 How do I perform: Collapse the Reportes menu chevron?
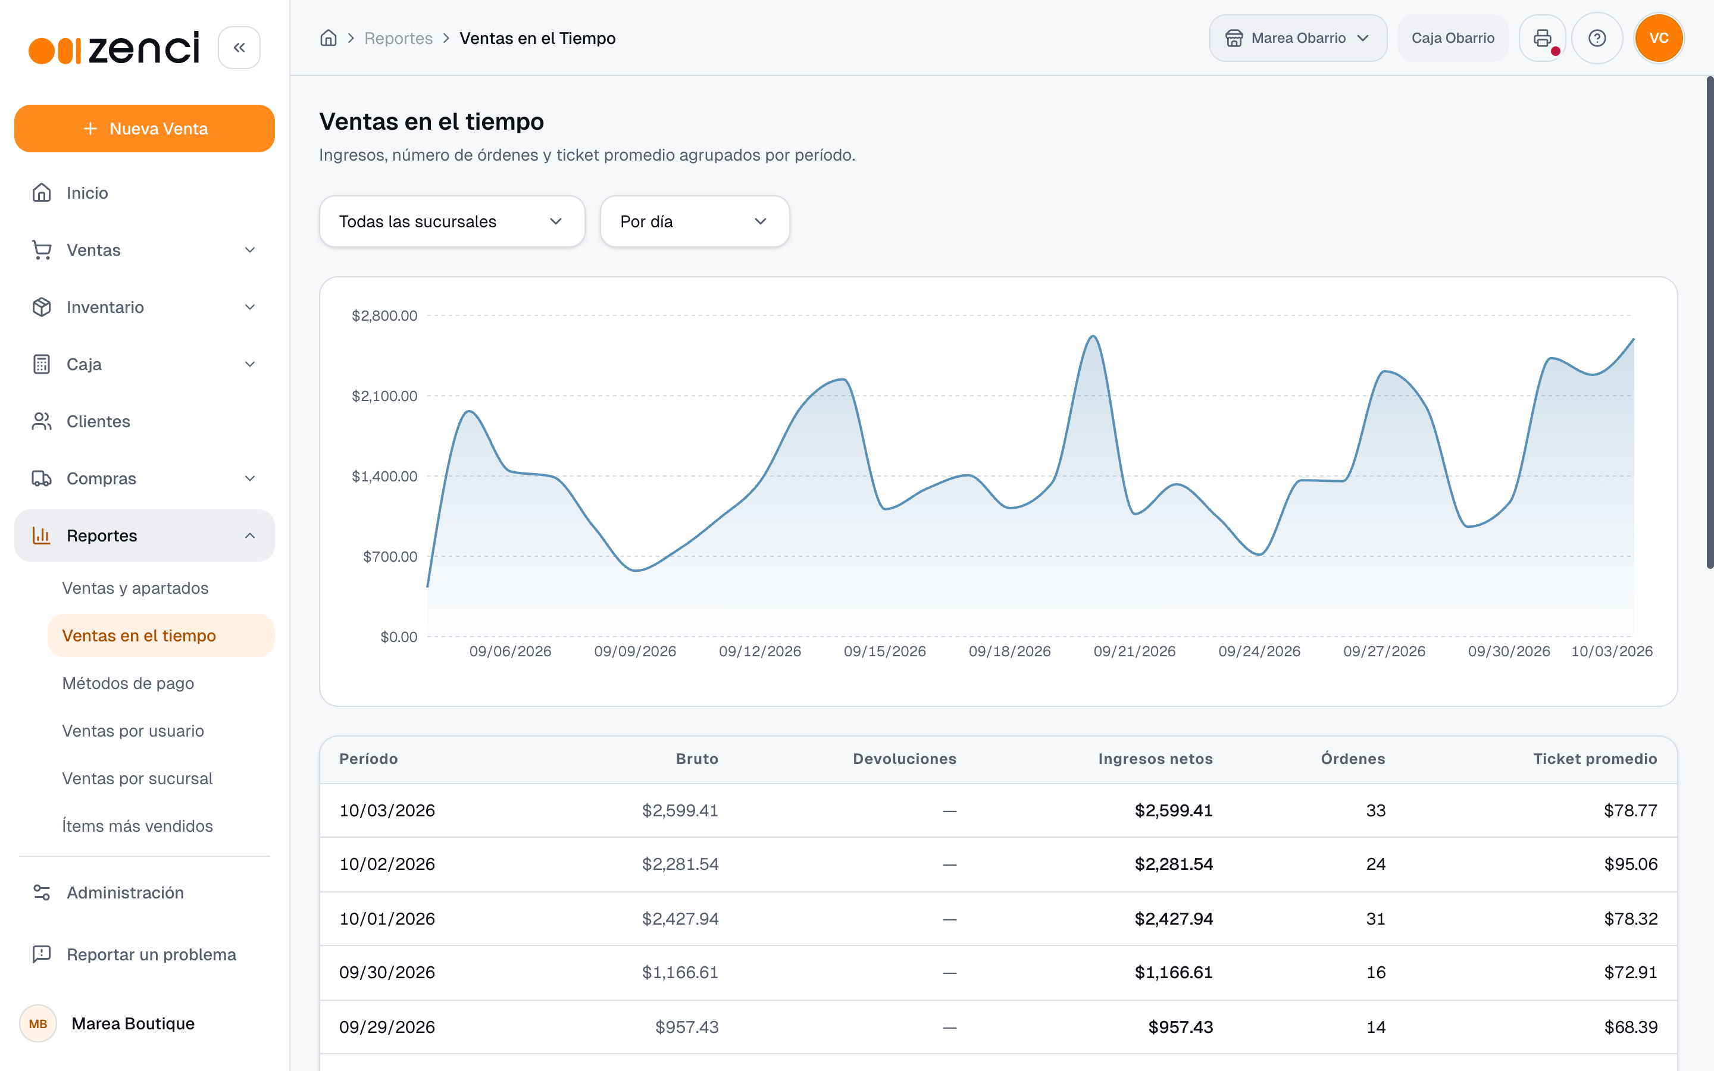250,535
